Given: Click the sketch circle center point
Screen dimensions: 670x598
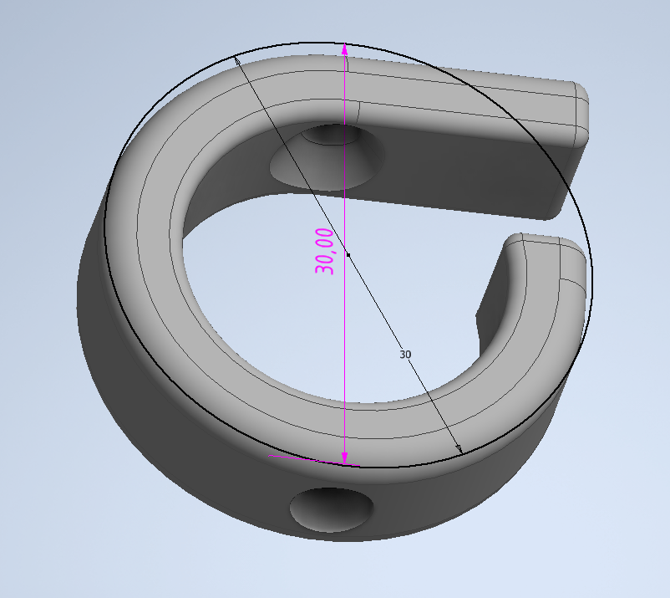Looking at the screenshot, I should click(x=348, y=255).
